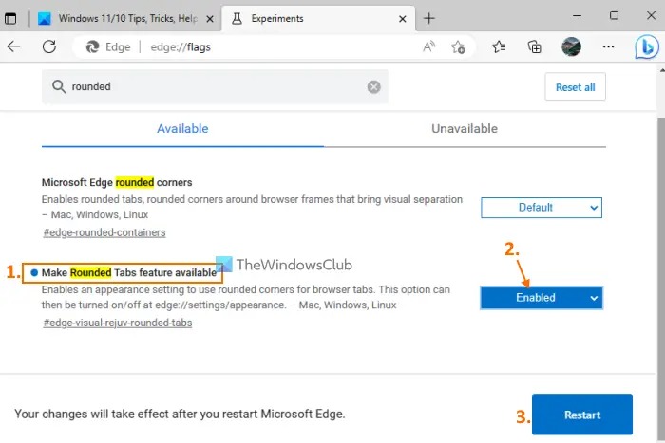Click the Edge logo in address bar
The image size is (665, 443).
point(92,46)
